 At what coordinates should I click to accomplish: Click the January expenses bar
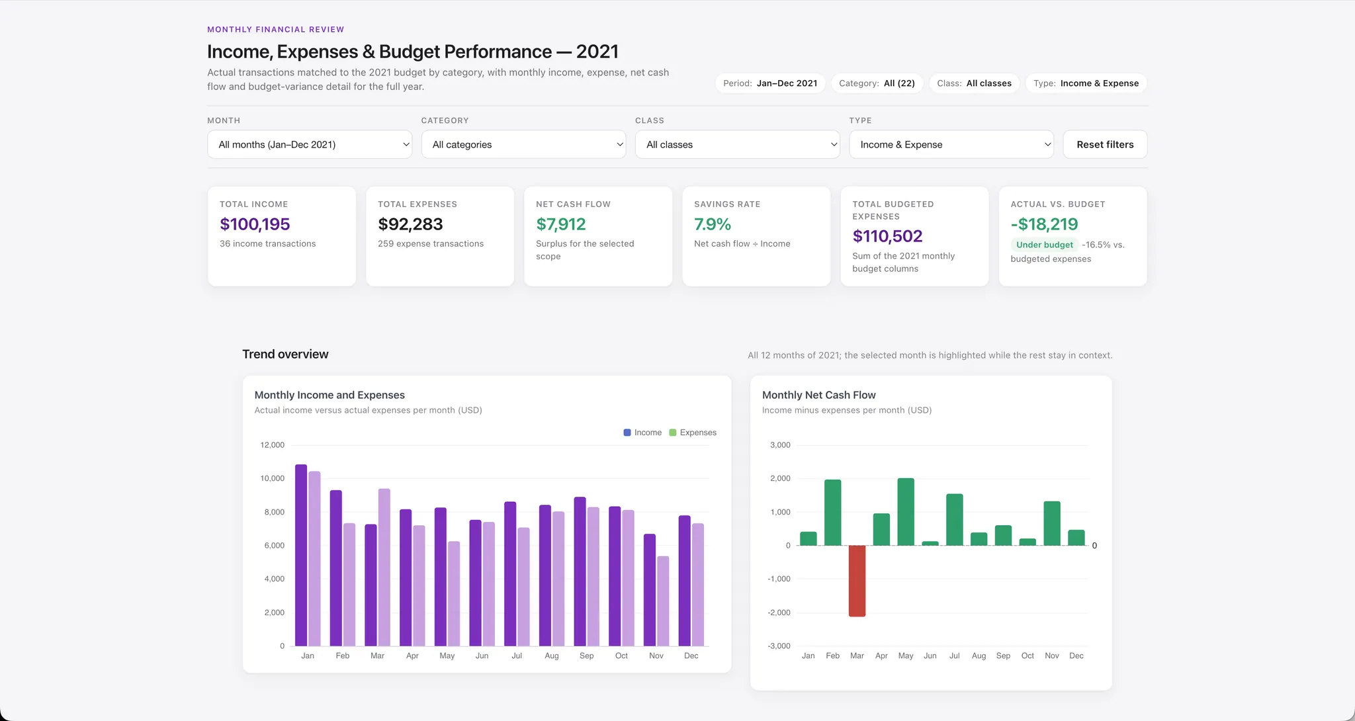314,558
